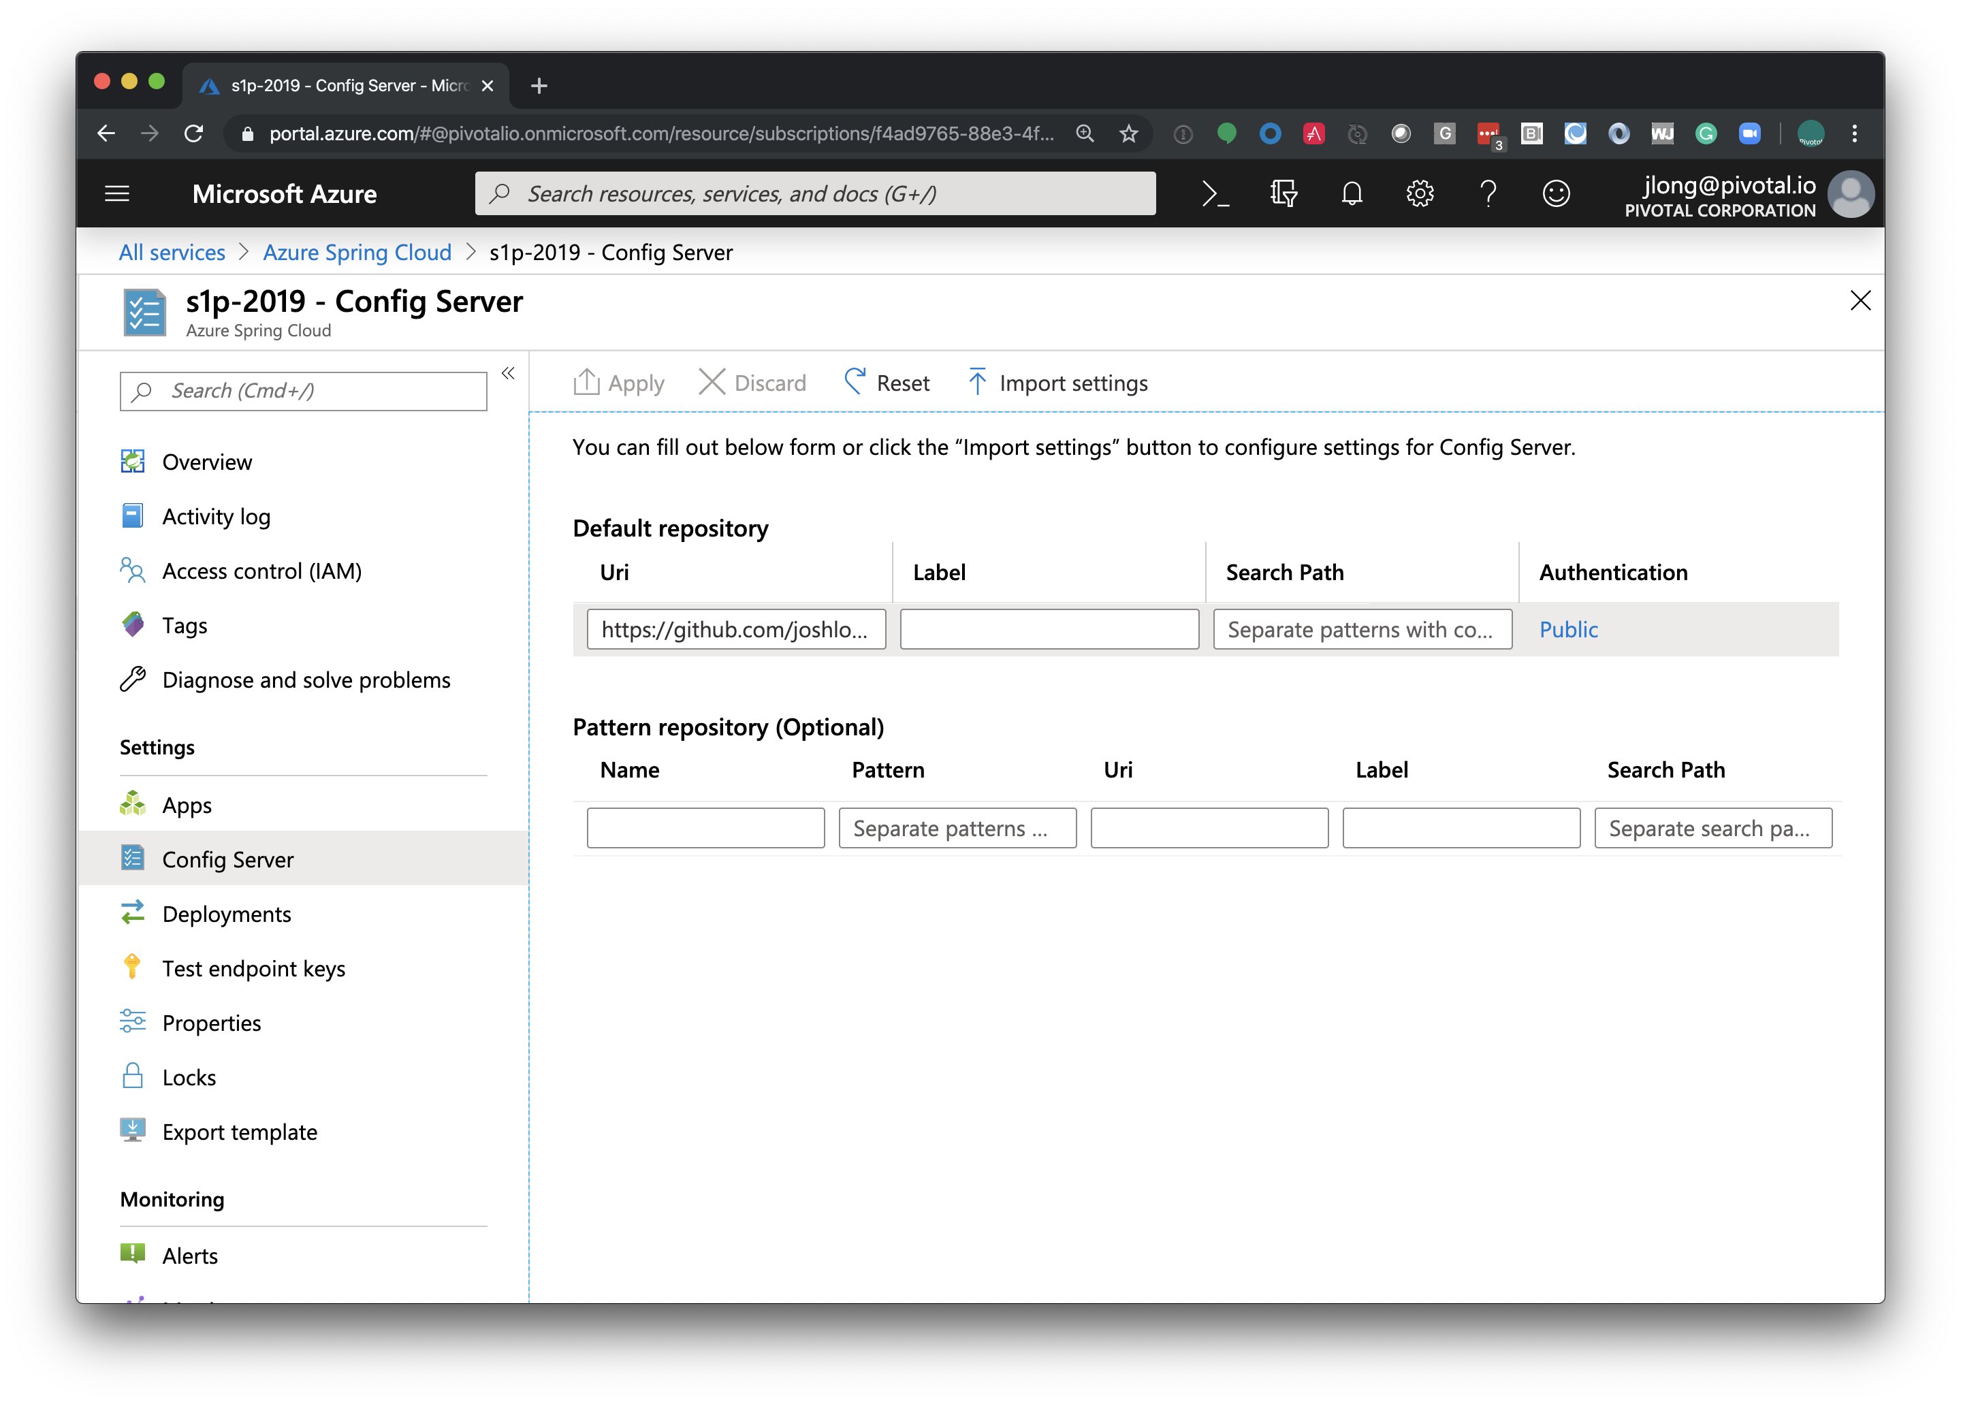The width and height of the screenshot is (1961, 1404).
Task: Click the red Adobe Acrobat extension icon
Action: point(1313,133)
